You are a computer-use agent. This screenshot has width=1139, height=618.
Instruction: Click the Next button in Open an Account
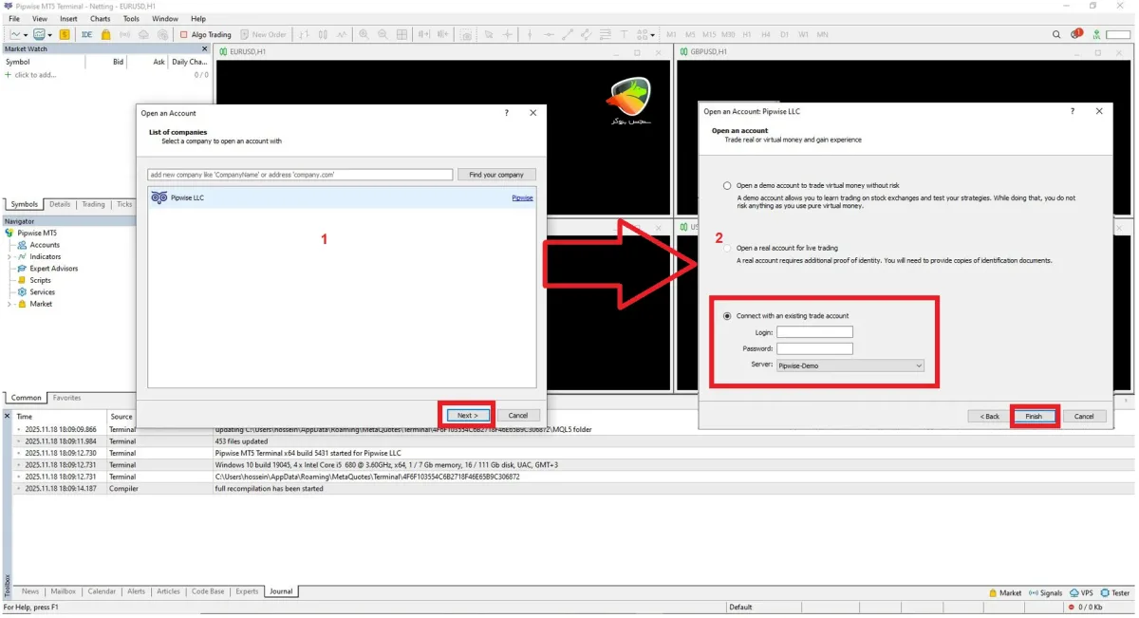point(466,415)
